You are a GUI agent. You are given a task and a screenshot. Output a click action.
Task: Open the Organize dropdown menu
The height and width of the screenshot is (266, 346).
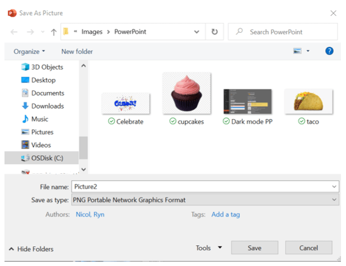coord(29,51)
